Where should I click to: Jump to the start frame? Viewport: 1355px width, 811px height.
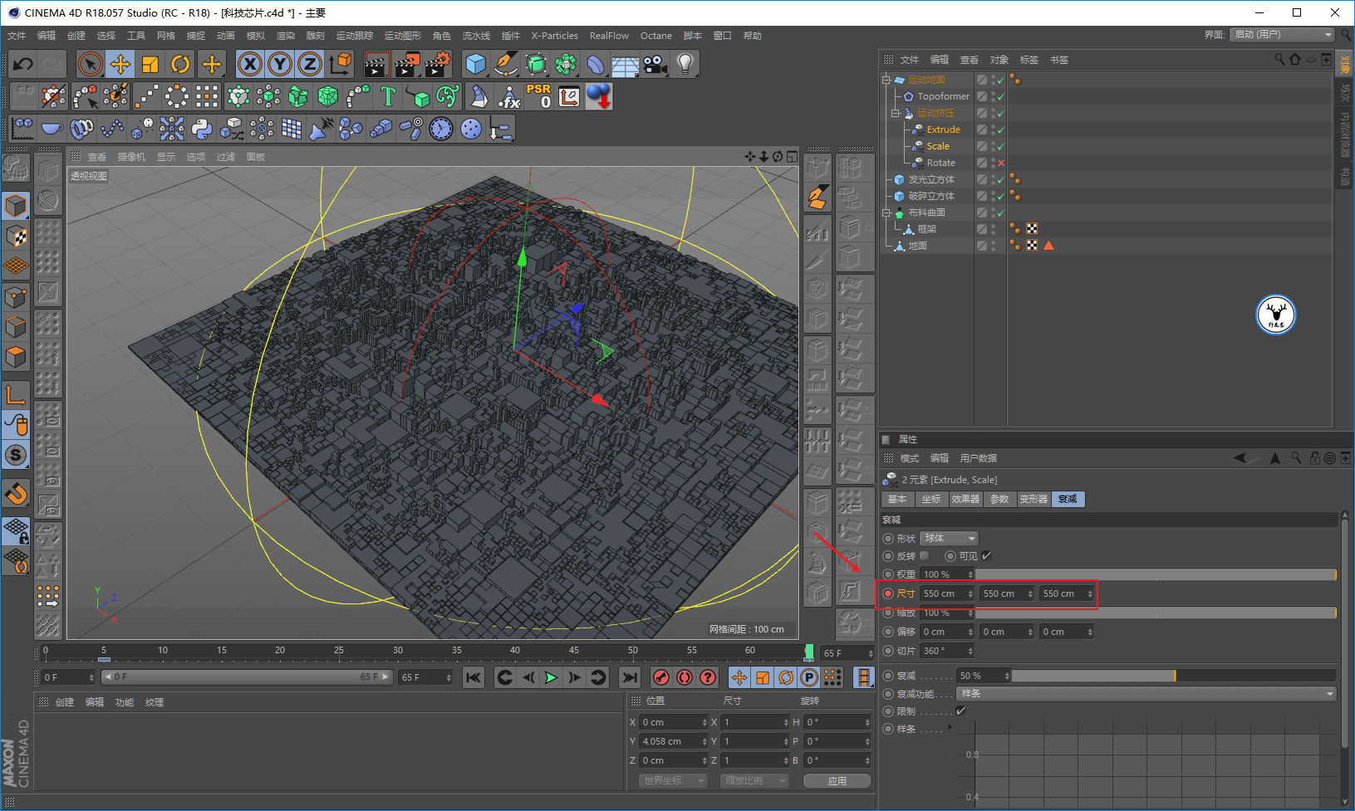pyautogui.click(x=474, y=677)
